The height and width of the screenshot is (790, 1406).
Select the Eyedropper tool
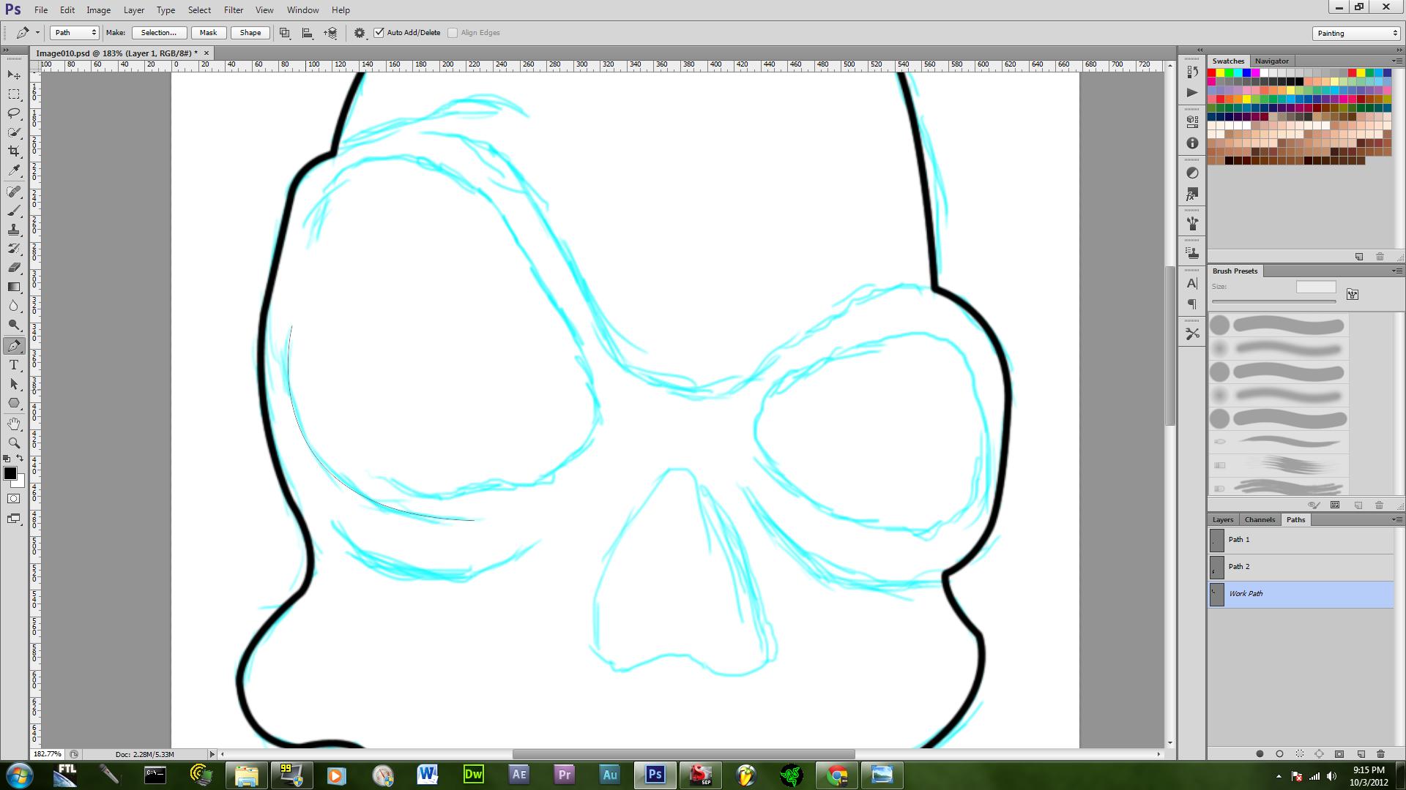pos(14,170)
